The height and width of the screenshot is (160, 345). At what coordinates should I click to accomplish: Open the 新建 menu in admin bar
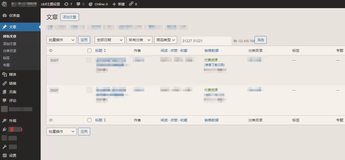point(121,4)
